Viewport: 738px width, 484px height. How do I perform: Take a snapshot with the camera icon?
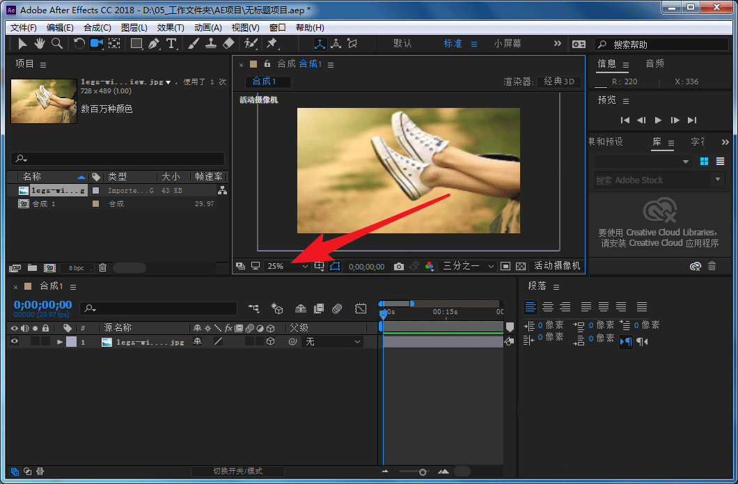398,266
